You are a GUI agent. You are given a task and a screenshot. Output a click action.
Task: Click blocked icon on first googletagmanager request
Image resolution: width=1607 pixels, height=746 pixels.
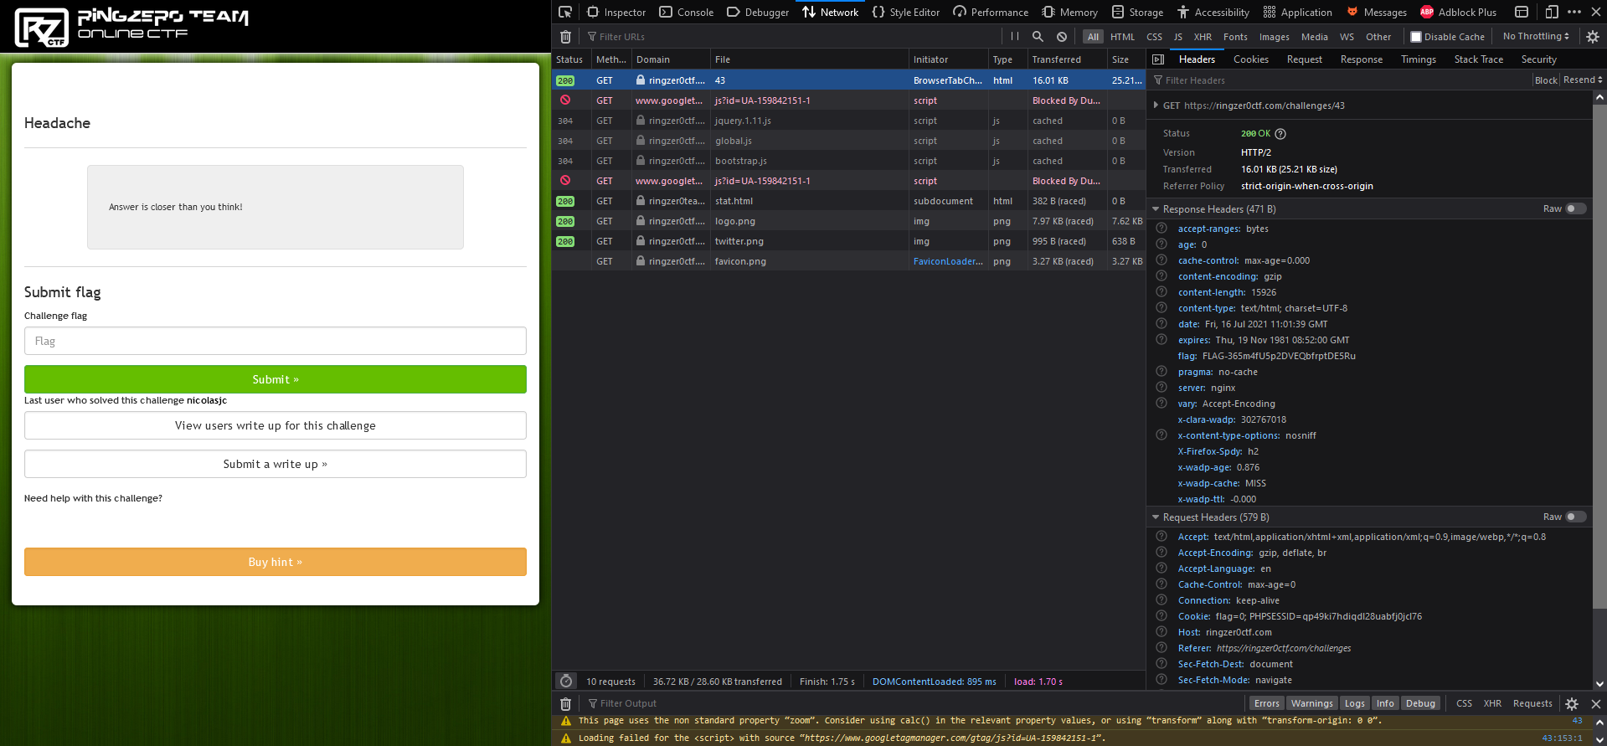(565, 100)
